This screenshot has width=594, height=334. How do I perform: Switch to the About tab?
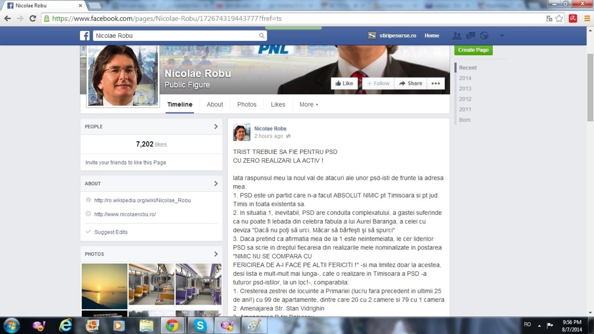(215, 105)
